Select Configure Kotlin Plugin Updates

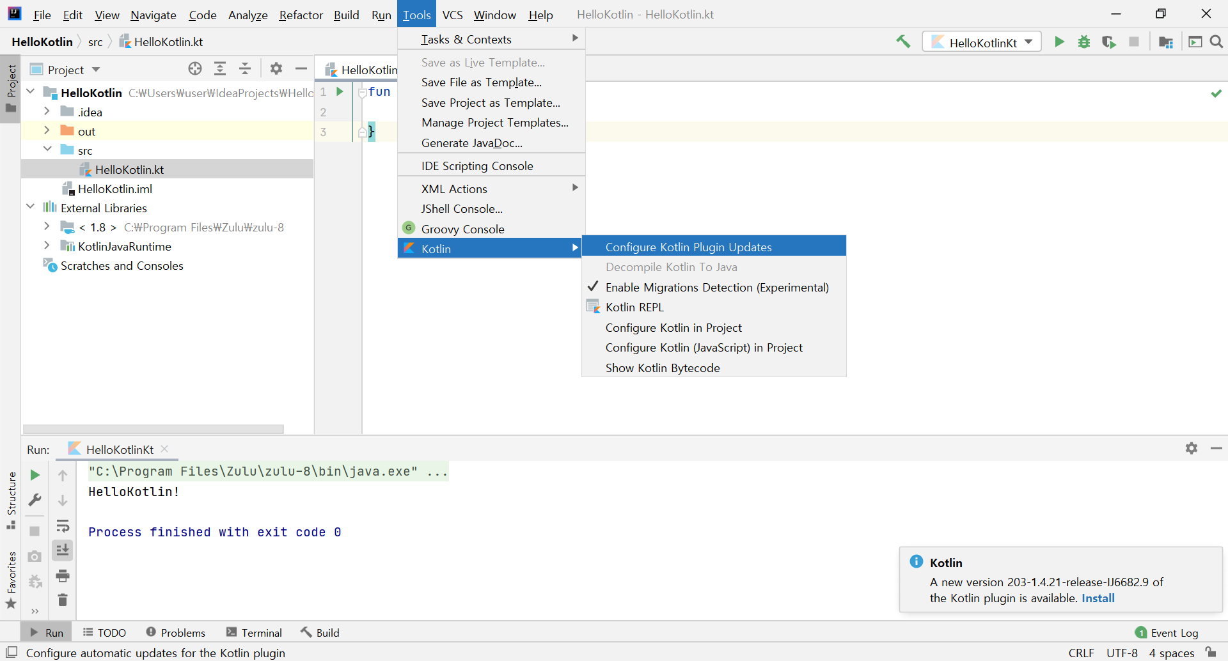pyautogui.click(x=714, y=247)
